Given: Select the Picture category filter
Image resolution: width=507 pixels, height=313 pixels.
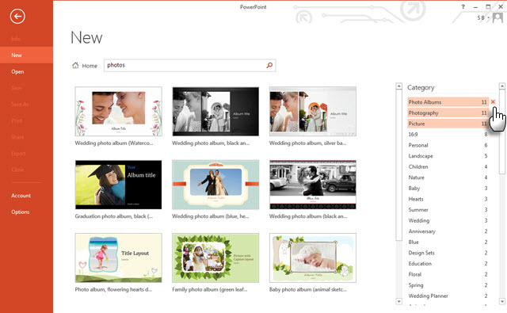Looking at the screenshot, I should [448, 124].
